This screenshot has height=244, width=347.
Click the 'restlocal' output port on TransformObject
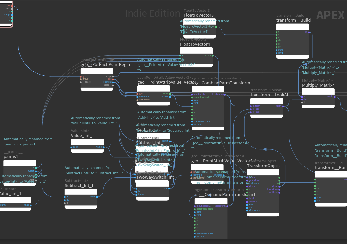279,192
